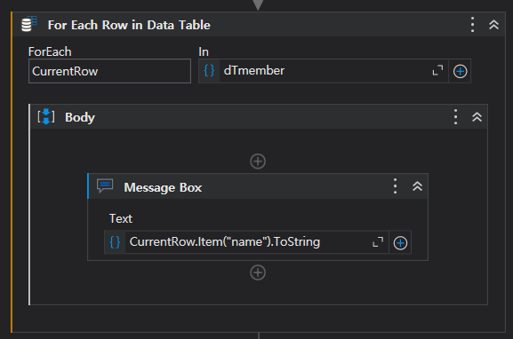513x339 pixels.
Task: Add an activity below Message Box
Action: [x=258, y=272]
